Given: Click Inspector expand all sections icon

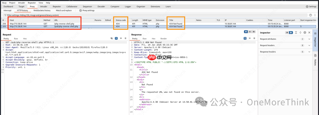Looking at the screenshot, I should (296, 33).
